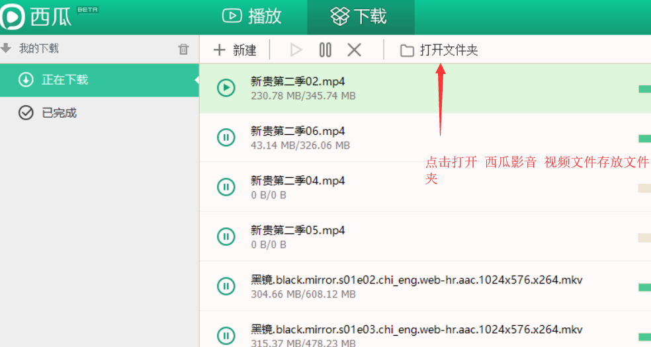Click the pause circle for black.mirror.s01e02 mkv

tap(226, 286)
